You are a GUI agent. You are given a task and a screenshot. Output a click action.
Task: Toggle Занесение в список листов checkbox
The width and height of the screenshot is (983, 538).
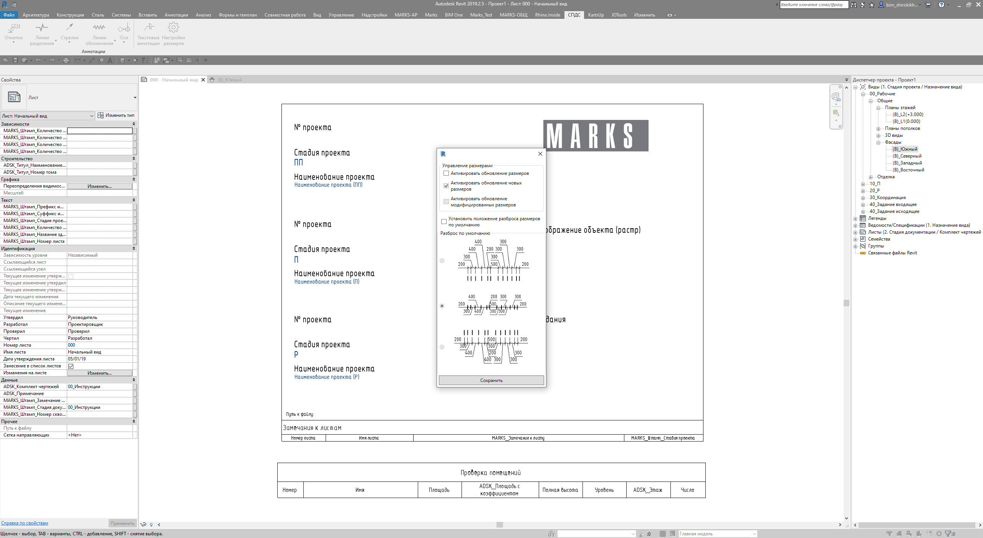pyautogui.click(x=71, y=366)
